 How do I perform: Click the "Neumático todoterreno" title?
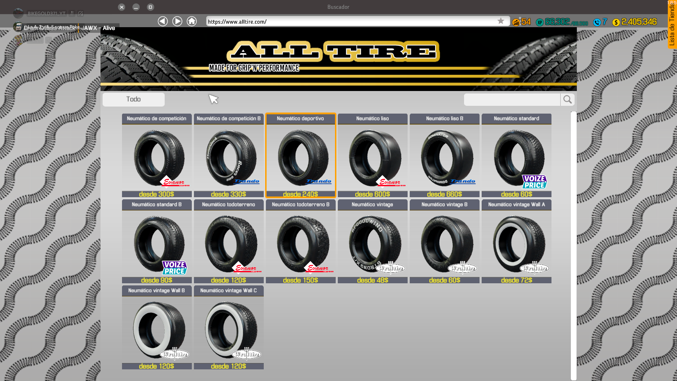[229, 205]
